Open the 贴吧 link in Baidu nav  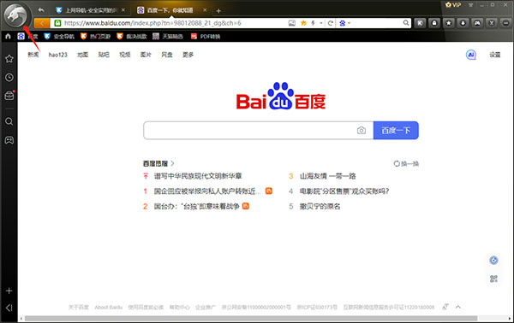pyautogui.click(x=104, y=55)
